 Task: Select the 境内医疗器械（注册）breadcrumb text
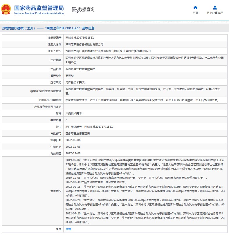click(x=20, y=28)
